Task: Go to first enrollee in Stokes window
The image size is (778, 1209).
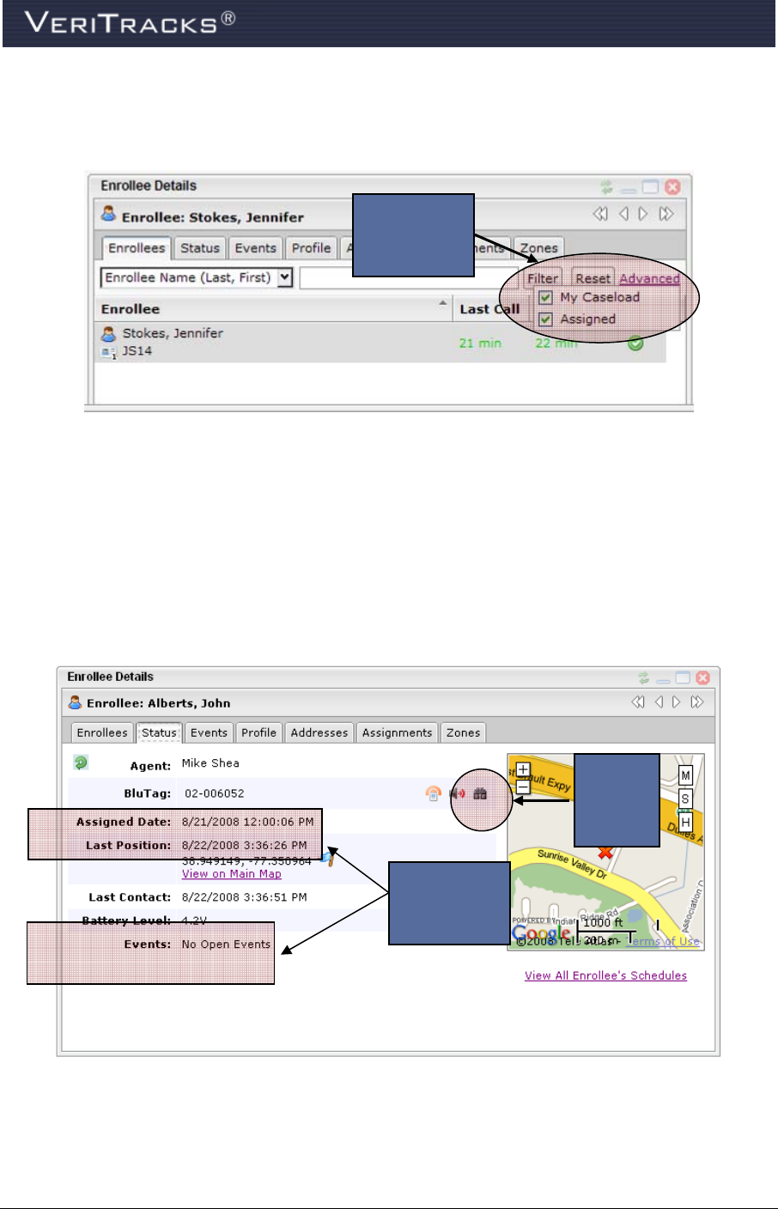Action: pyautogui.click(x=600, y=214)
